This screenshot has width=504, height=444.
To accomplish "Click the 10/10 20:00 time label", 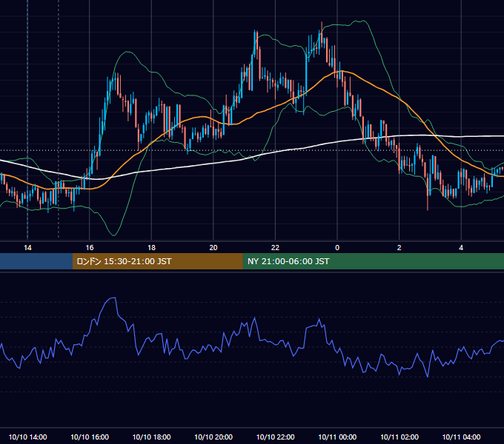I will pos(213,437).
